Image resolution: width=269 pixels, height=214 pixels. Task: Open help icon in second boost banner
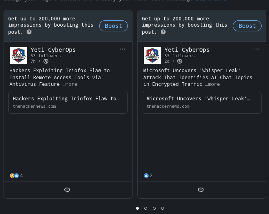(163, 32)
